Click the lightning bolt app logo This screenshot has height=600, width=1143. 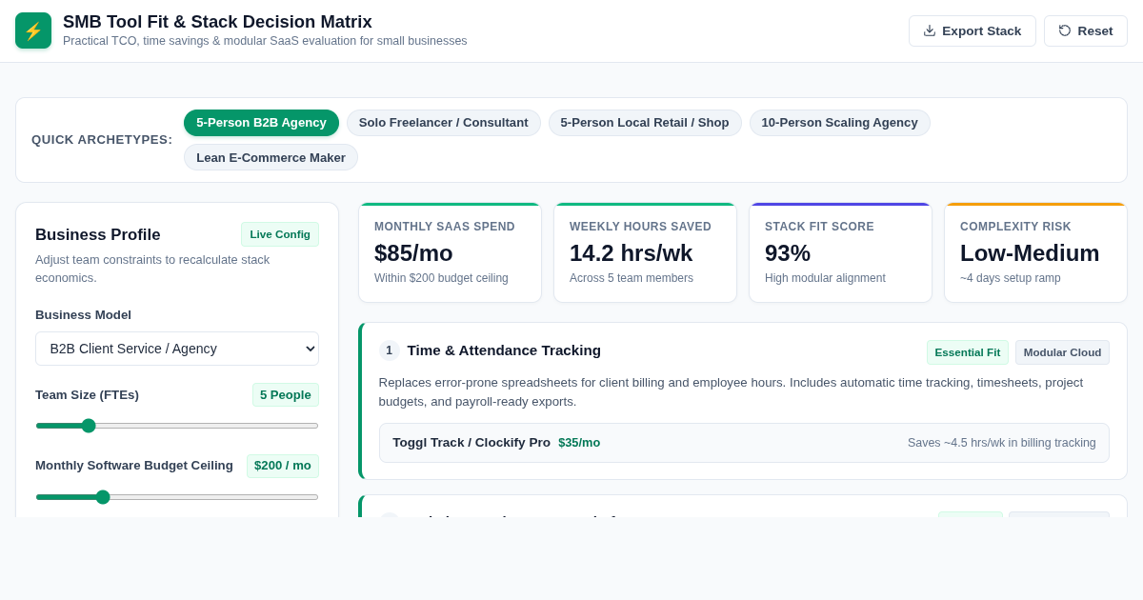(33, 30)
